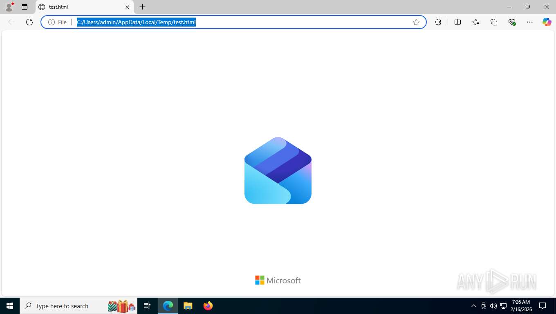The height and width of the screenshot is (314, 556).
Task: Open the volume control
Action: coord(493,306)
